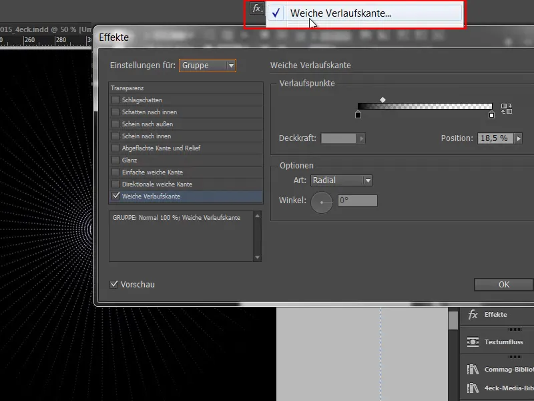This screenshot has width=534, height=401.
Task: Enable Einfache weiche Kante checkbox
Action: (115, 172)
